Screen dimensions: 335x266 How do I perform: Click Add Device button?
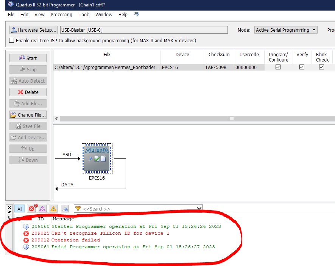tap(28, 137)
